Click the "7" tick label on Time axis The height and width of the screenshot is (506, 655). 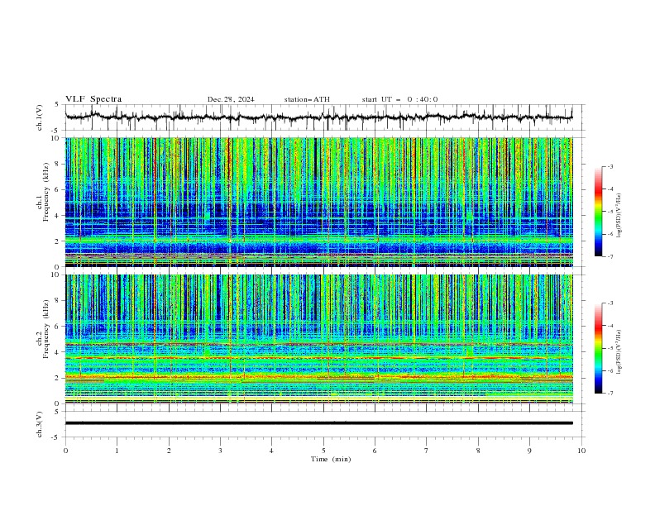[x=427, y=451]
